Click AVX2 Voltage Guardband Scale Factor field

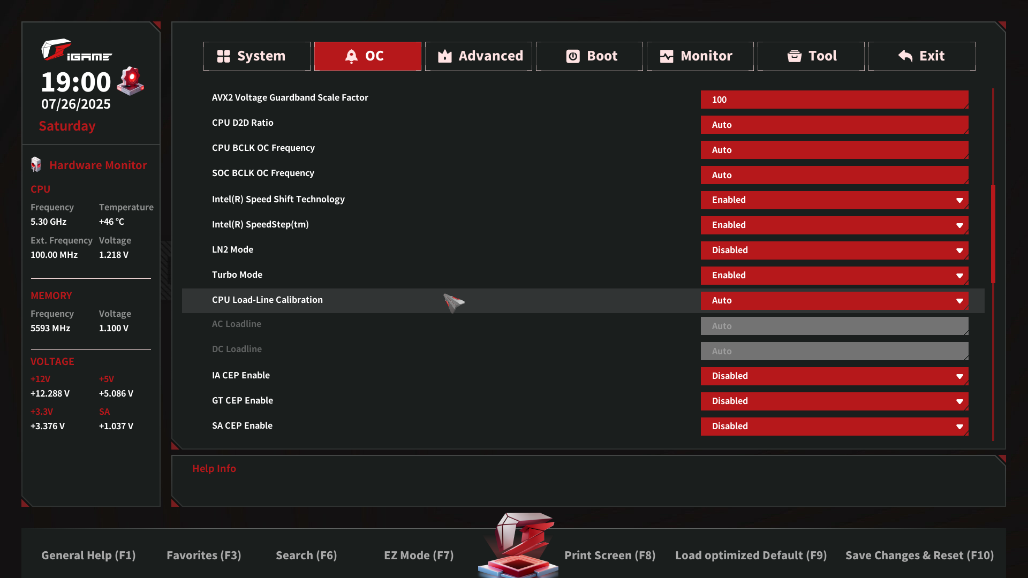coord(834,100)
